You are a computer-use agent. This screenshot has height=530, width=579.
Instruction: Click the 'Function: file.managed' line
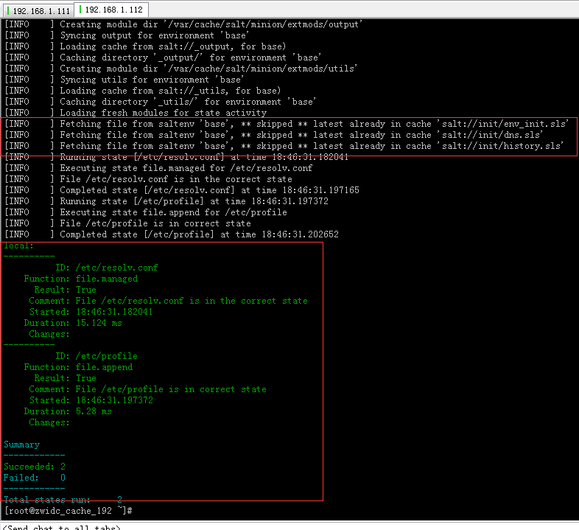(80, 279)
